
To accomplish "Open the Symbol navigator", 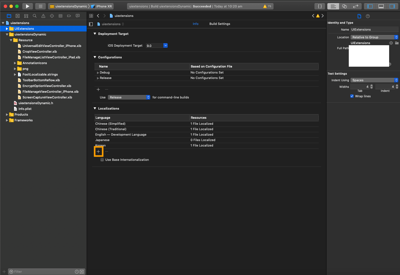I will coord(26,16).
